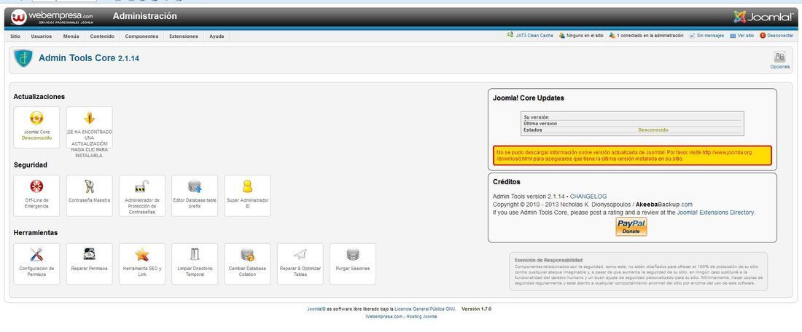Click Ninguno en el sitio status
This screenshot has width=802, height=332.
click(581, 36)
